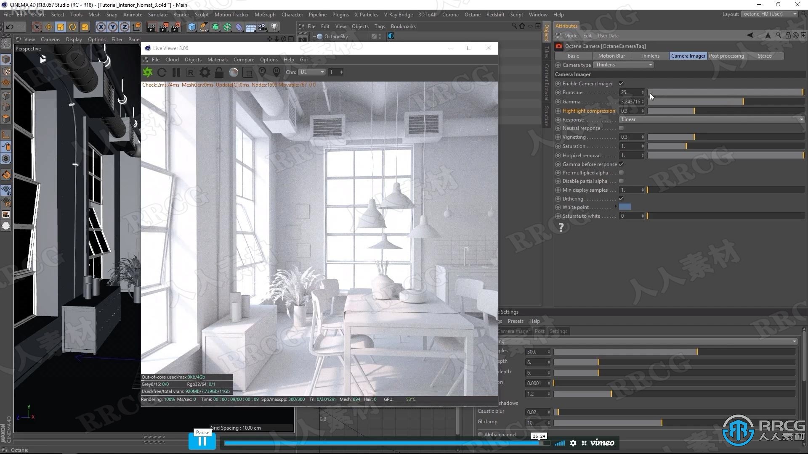This screenshot has width=808, height=454.
Task: Open Octane settings gear in Live Viewer
Action: [205, 72]
